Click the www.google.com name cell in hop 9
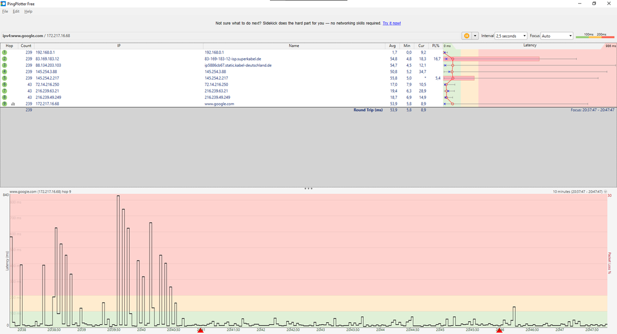617x334 pixels. click(219, 104)
